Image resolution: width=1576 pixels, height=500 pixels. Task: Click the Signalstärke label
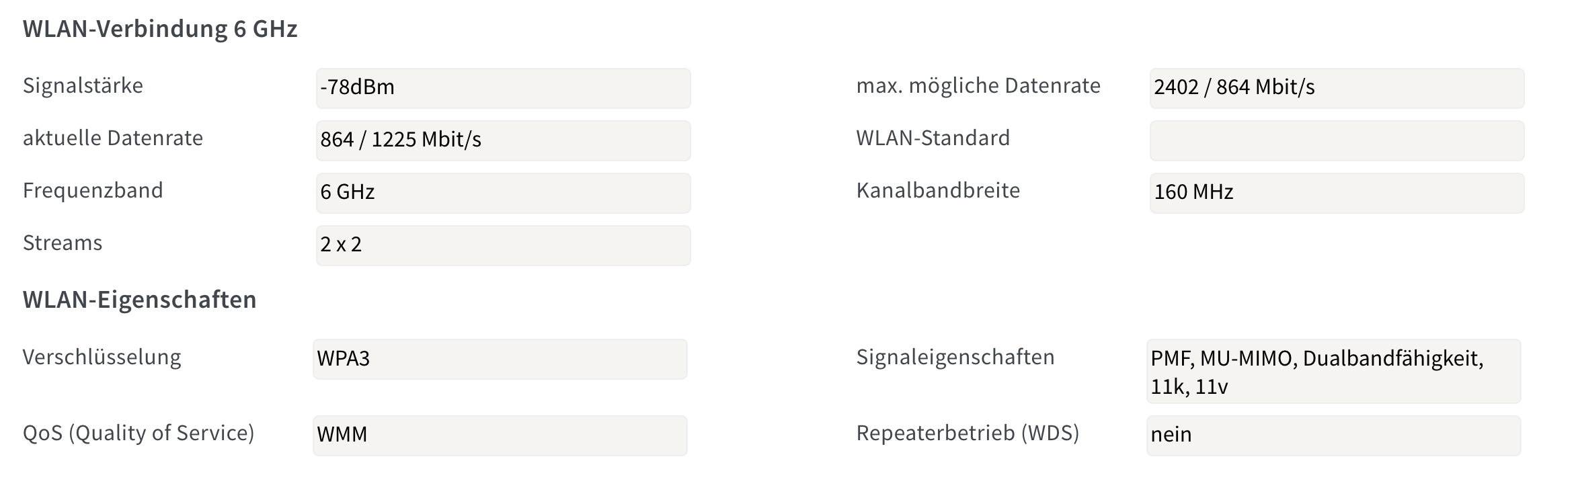[x=83, y=86]
